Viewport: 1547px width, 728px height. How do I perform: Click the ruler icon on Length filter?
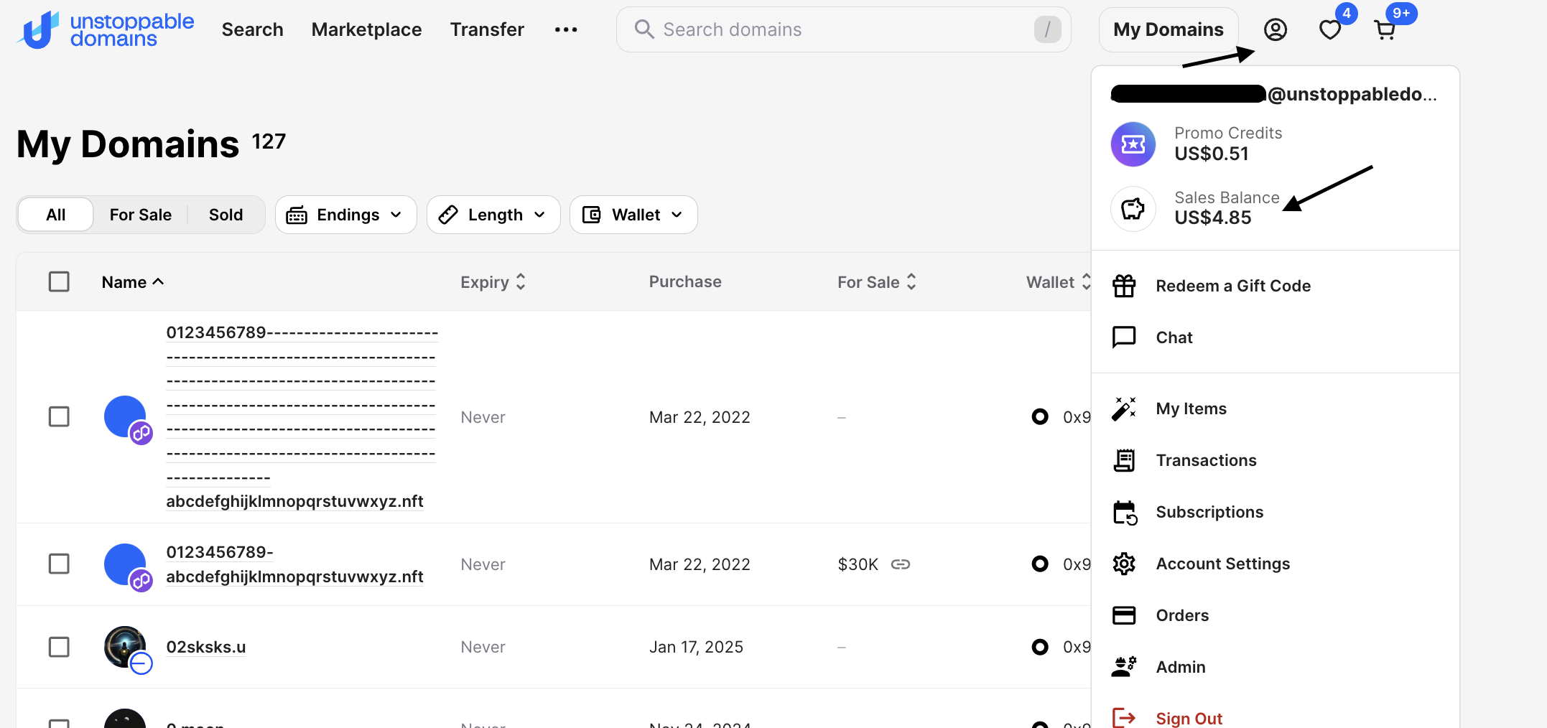(448, 215)
